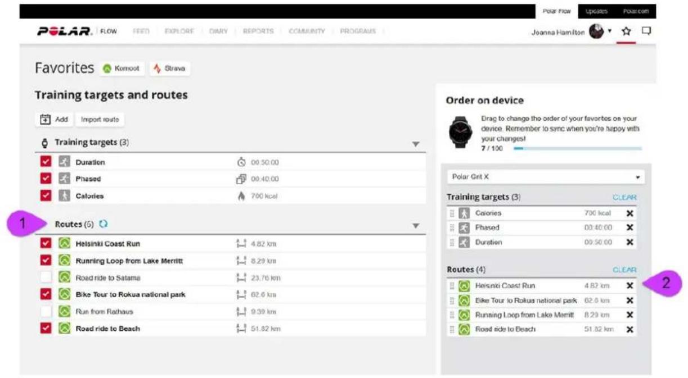Remove Phased target from device list
This screenshot has width=688, height=378.
[x=629, y=228]
